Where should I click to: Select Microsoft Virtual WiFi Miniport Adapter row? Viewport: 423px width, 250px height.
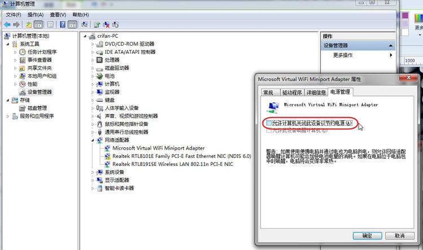coord(158,148)
